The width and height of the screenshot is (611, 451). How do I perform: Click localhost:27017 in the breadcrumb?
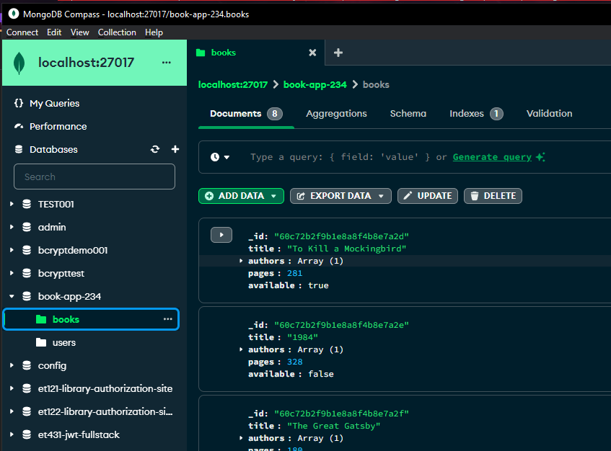point(232,85)
